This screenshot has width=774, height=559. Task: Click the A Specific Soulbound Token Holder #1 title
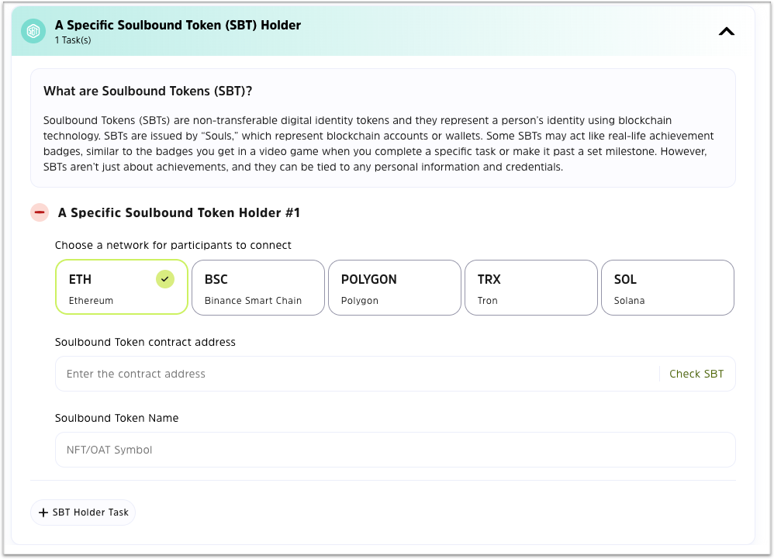pos(179,212)
